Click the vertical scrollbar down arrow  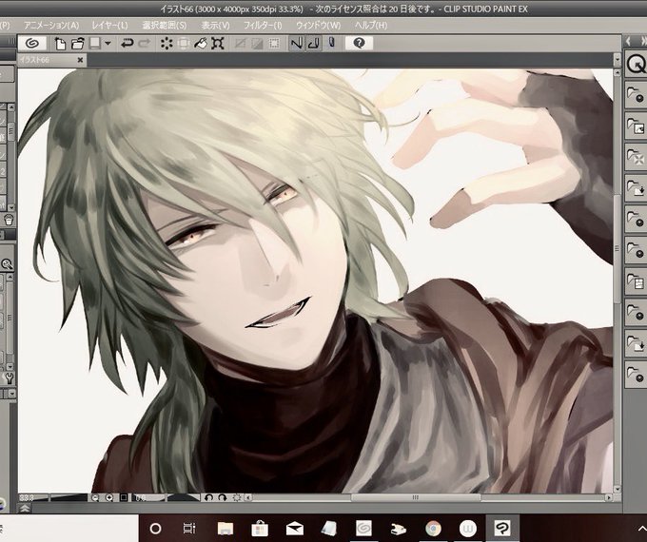click(618, 489)
